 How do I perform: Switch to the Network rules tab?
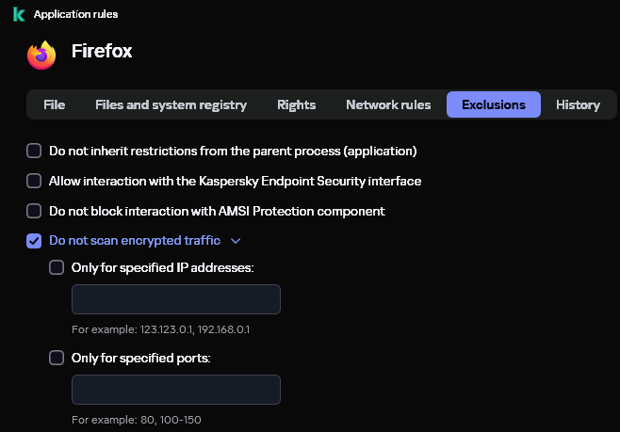388,104
